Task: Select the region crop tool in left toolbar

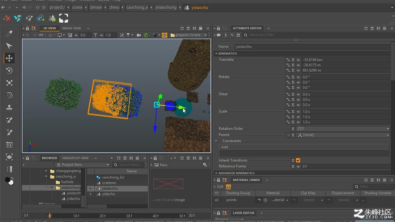Action: point(9,145)
